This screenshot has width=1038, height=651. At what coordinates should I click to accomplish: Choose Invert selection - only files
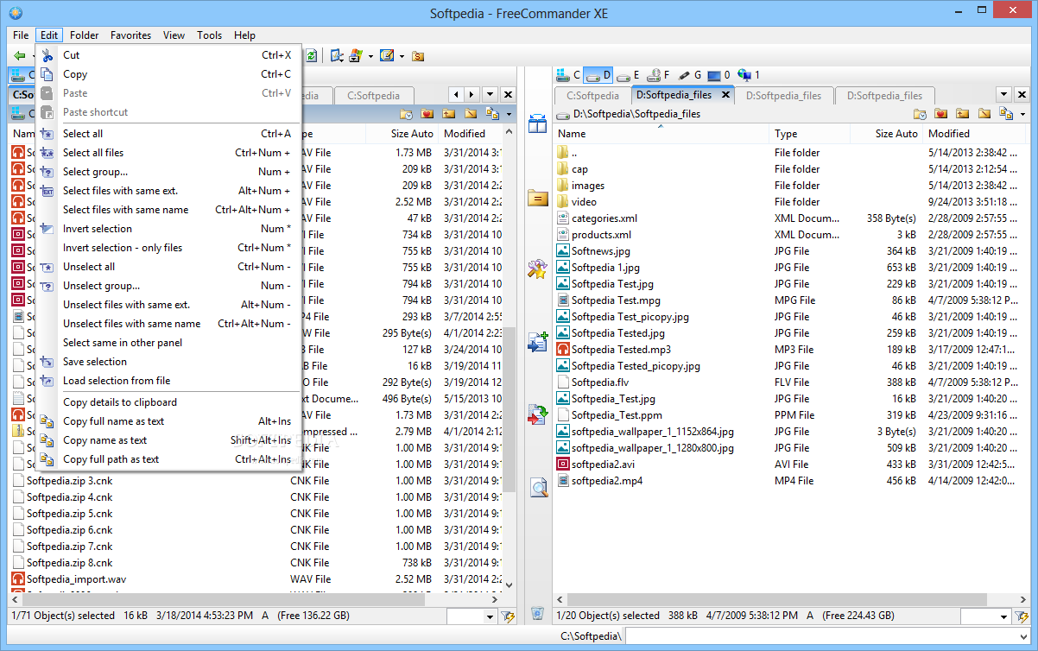168,248
